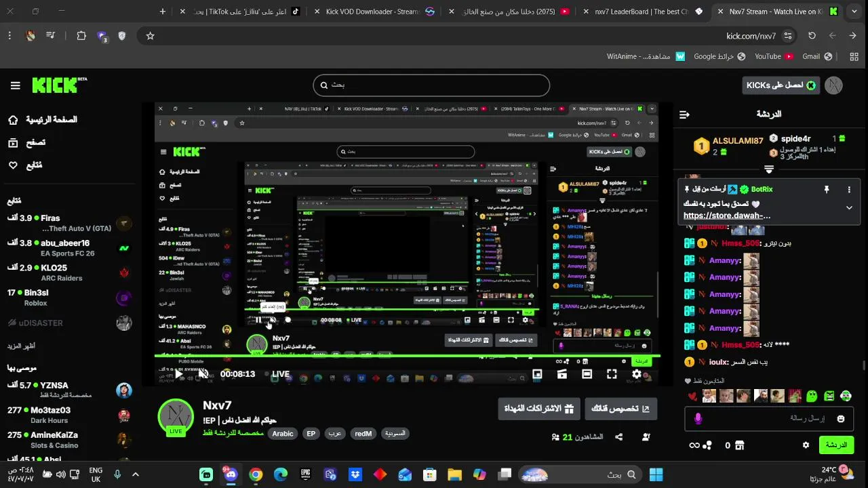The image size is (868, 488).
Task: Reload the kick.com/nxv7 page
Action: (x=812, y=36)
